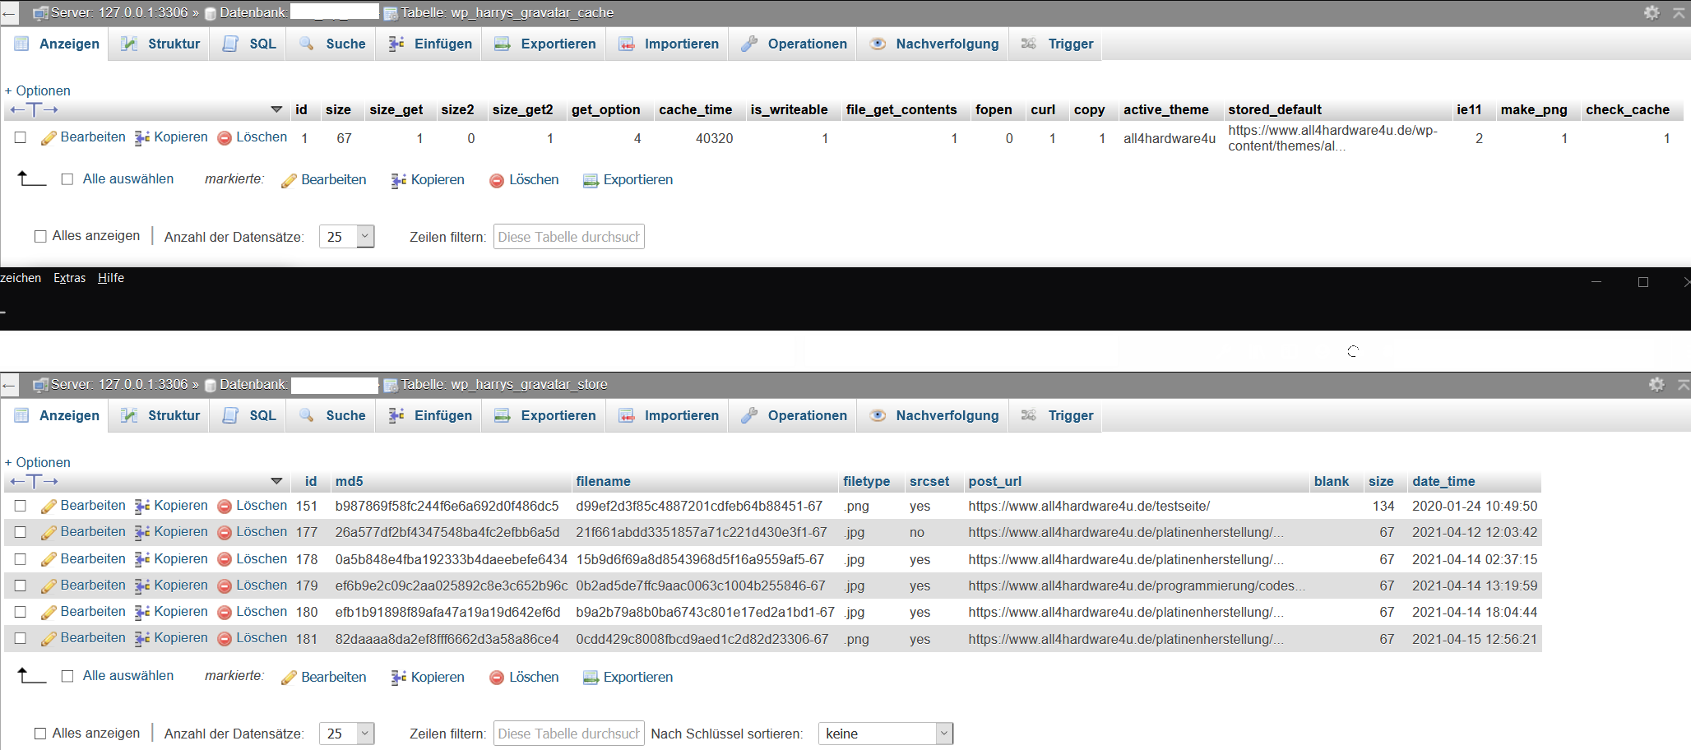Click Kopieren icon for row id 177
The width and height of the screenshot is (1691, 750).
coord(142,532)
